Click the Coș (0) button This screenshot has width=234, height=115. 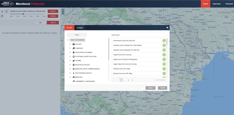53,11
